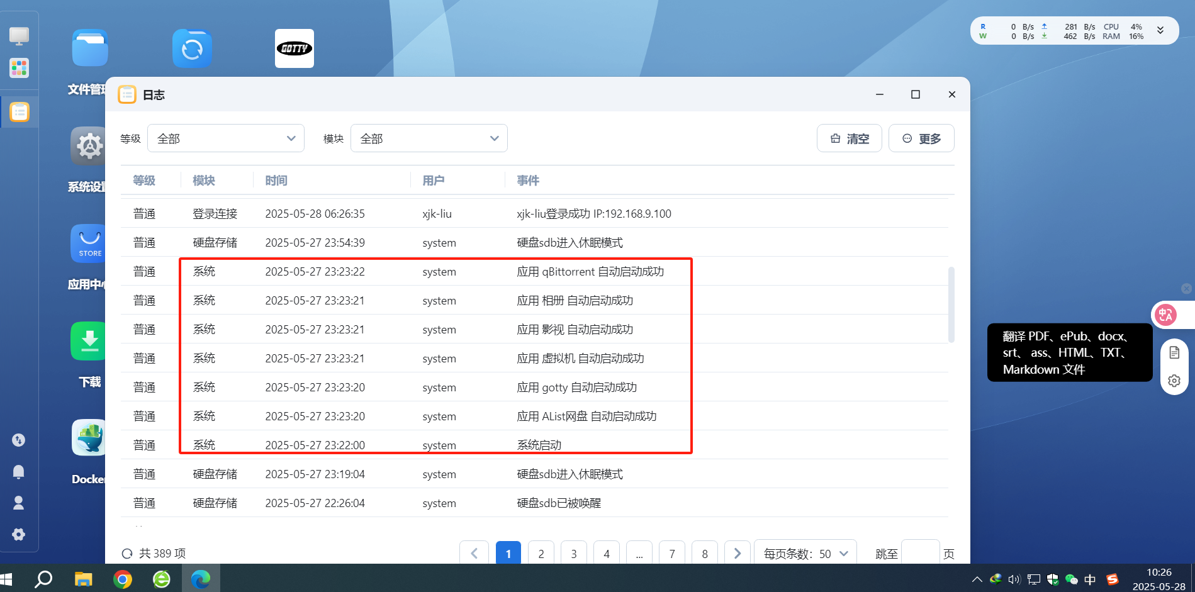Screen dimensions: 1195x592
Task: Click the 等级 column header
Action: [144, 181]
